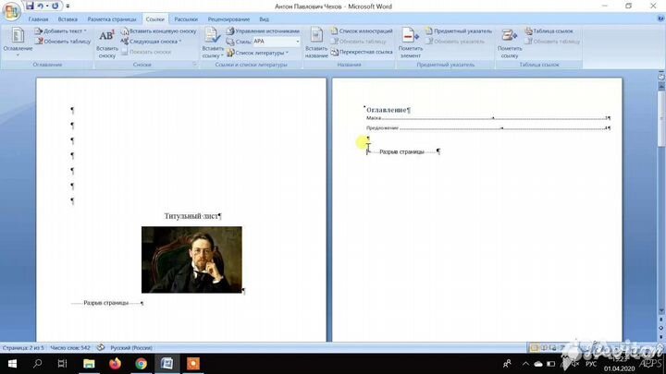The height and width of the screenshot is (374, 666).
Task: Open Windows Start menu
Action: coord(12,364)
